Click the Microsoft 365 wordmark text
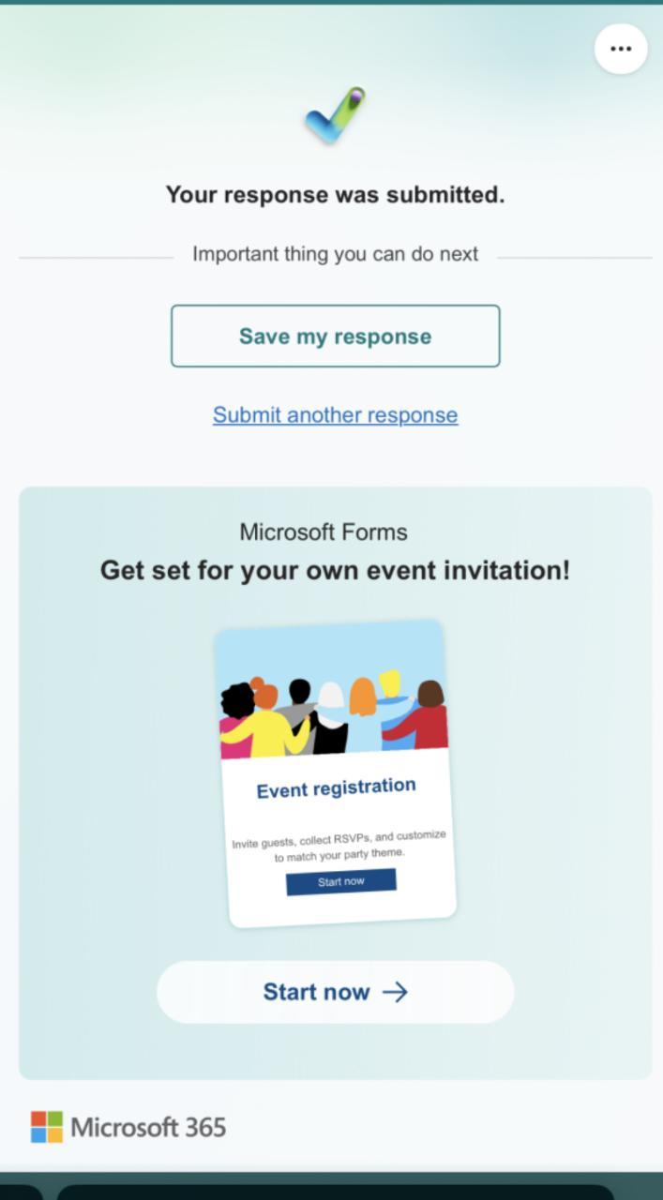Screen dimensions: 663x1200 (x=148, y=1127)
